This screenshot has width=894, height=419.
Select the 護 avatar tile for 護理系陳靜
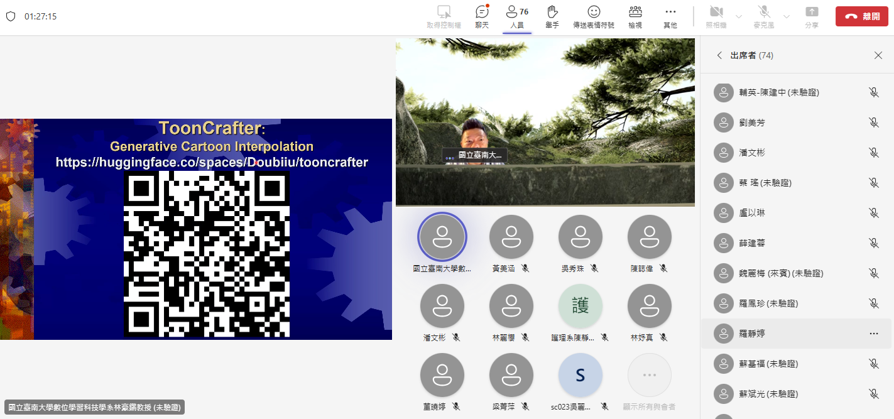click(581, 306)
